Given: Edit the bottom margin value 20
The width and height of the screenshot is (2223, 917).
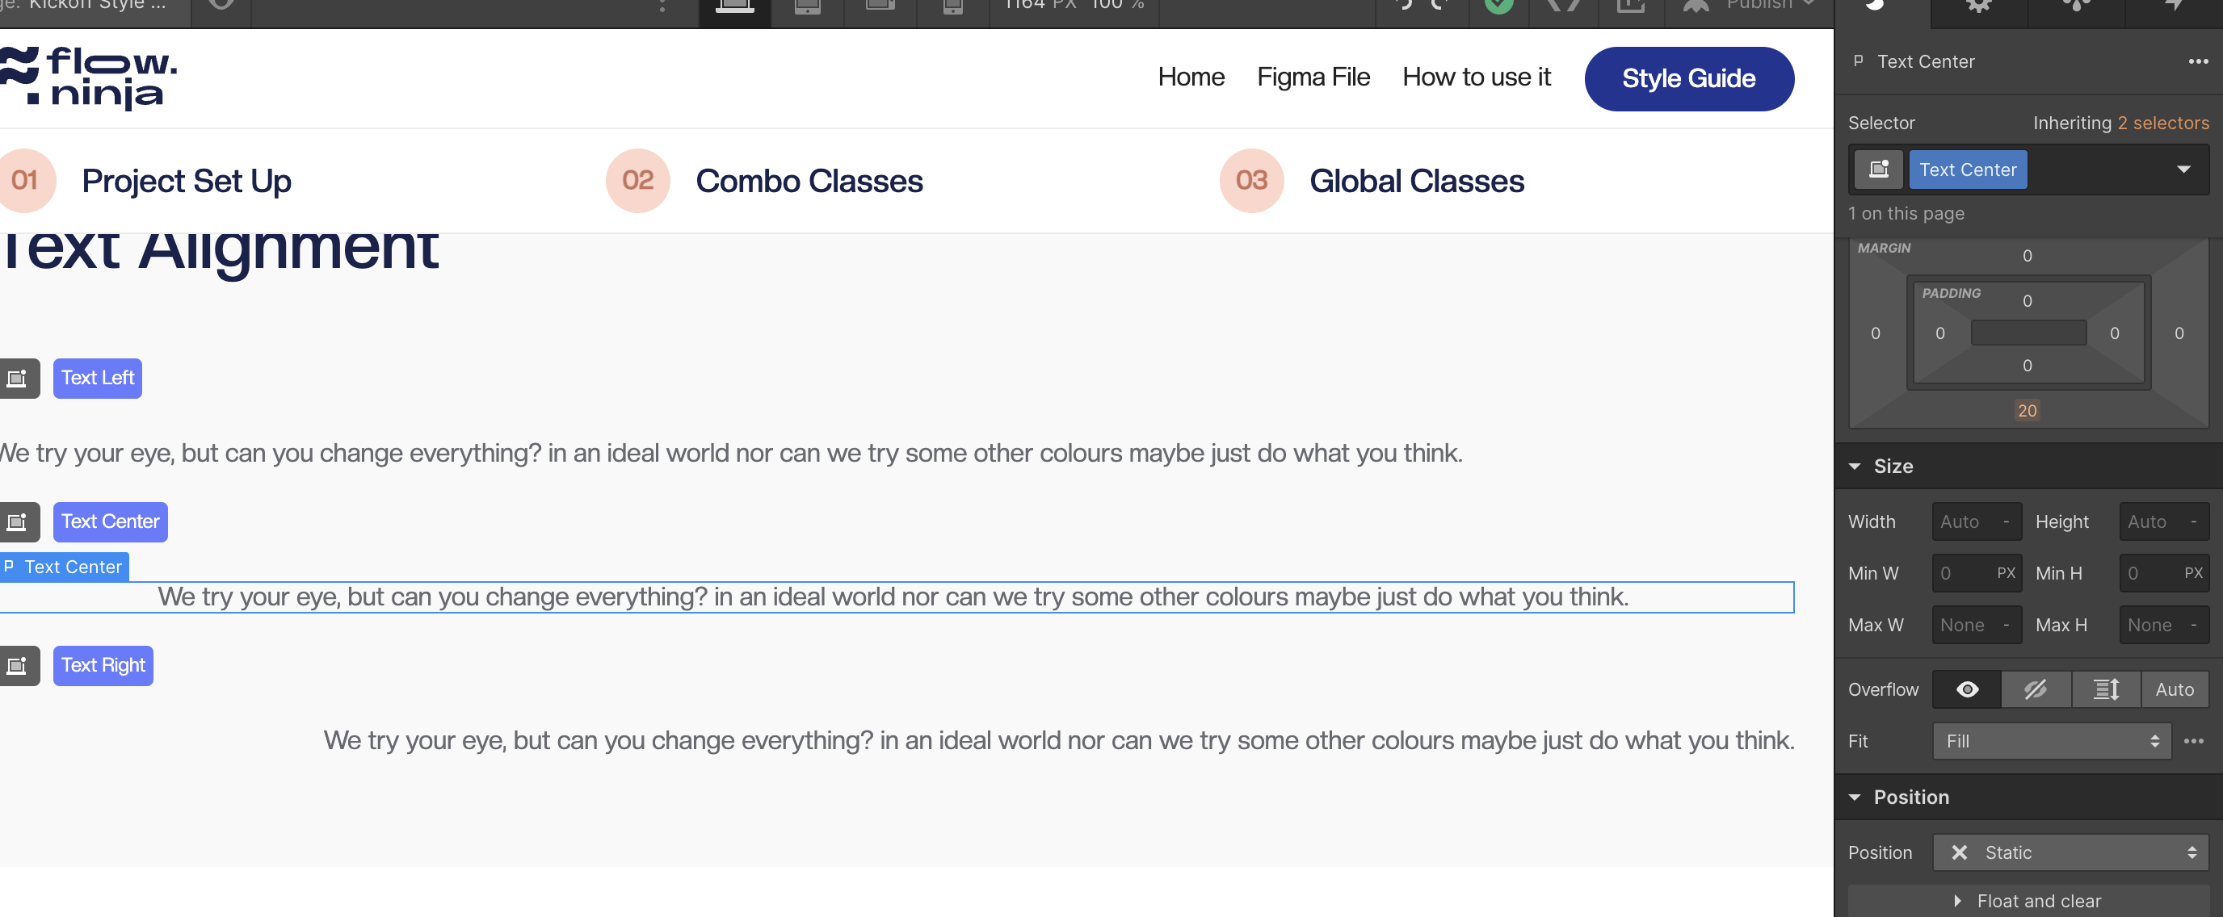Looking at the screenshot, I should tap(2026, 411).
